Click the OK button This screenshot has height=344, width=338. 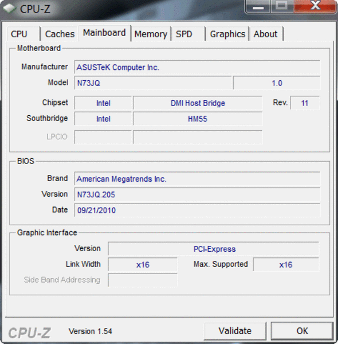302,331
